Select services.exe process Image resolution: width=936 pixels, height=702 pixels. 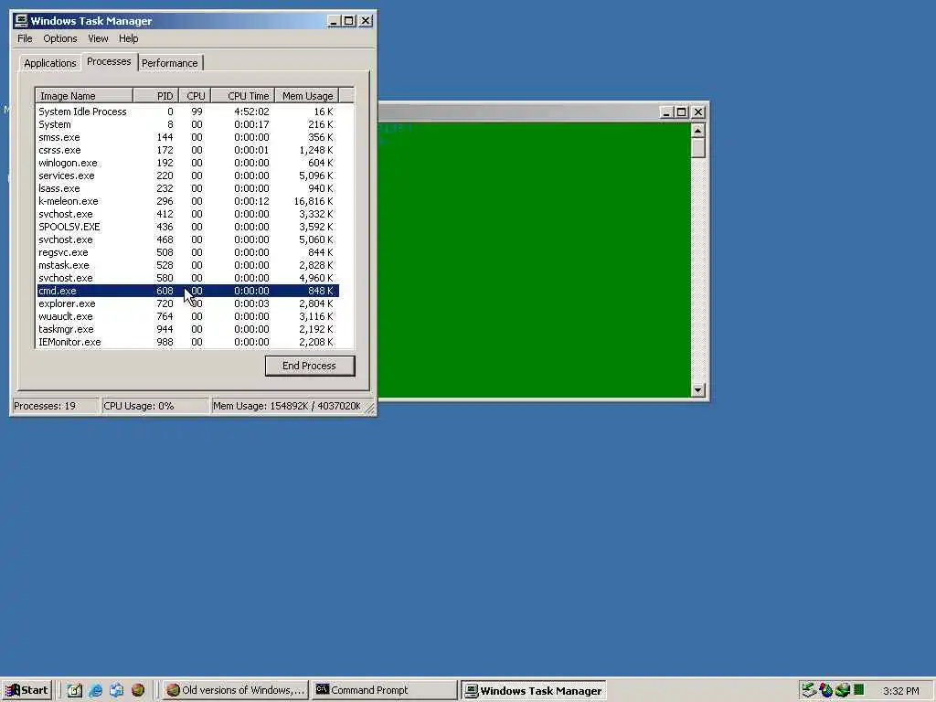[x=187, y=175]
